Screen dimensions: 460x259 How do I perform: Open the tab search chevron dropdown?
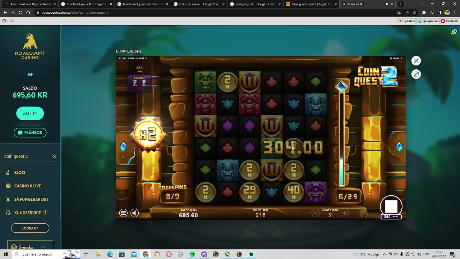point(421,4)
